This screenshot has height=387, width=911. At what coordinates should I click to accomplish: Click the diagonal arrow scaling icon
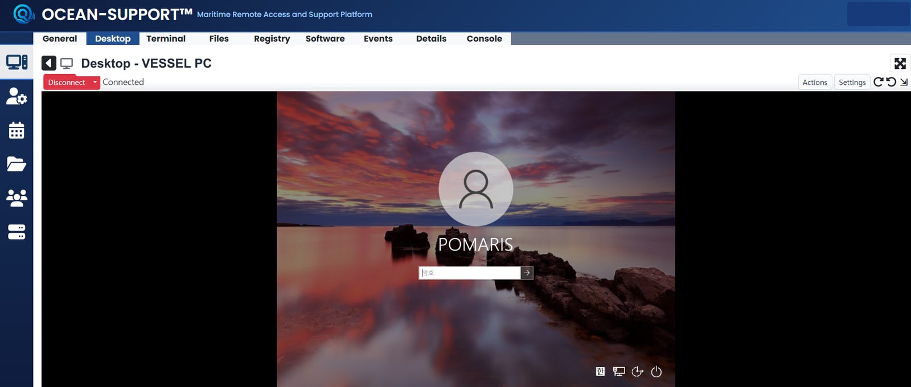904,82
